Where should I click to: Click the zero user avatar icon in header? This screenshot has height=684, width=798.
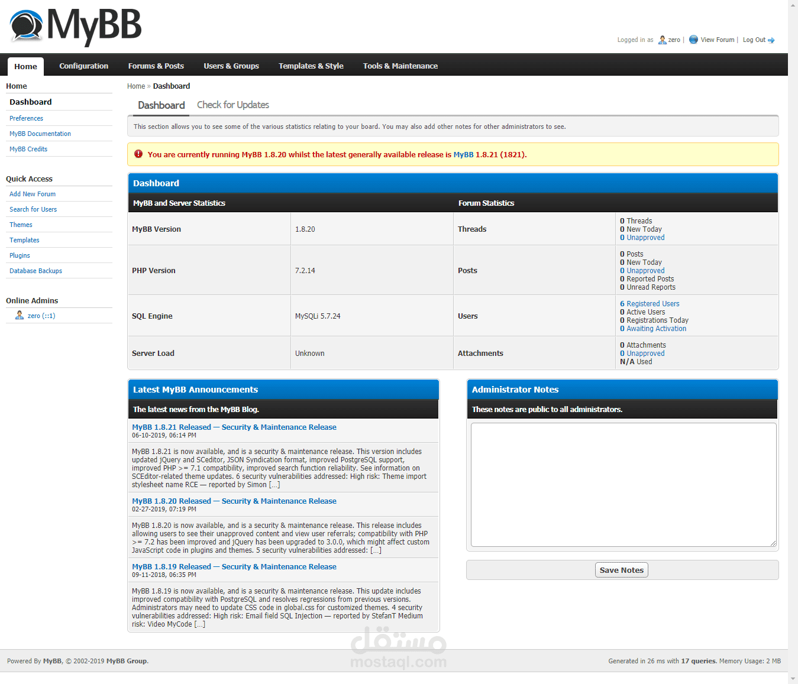click(x=662, y=40)
